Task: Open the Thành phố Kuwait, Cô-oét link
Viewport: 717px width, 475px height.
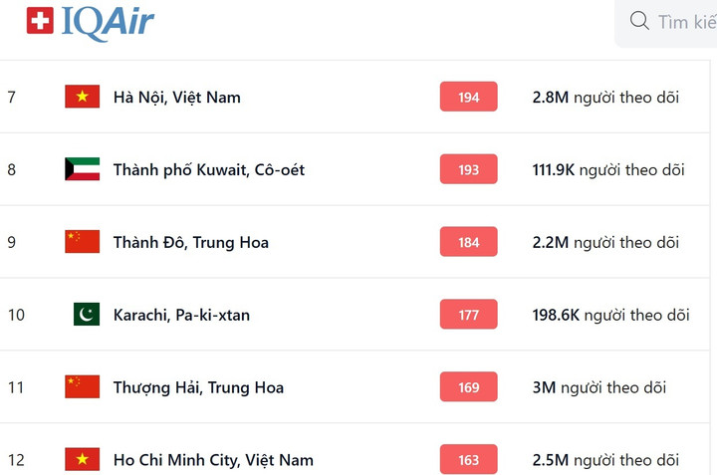Action: [209, 170]
